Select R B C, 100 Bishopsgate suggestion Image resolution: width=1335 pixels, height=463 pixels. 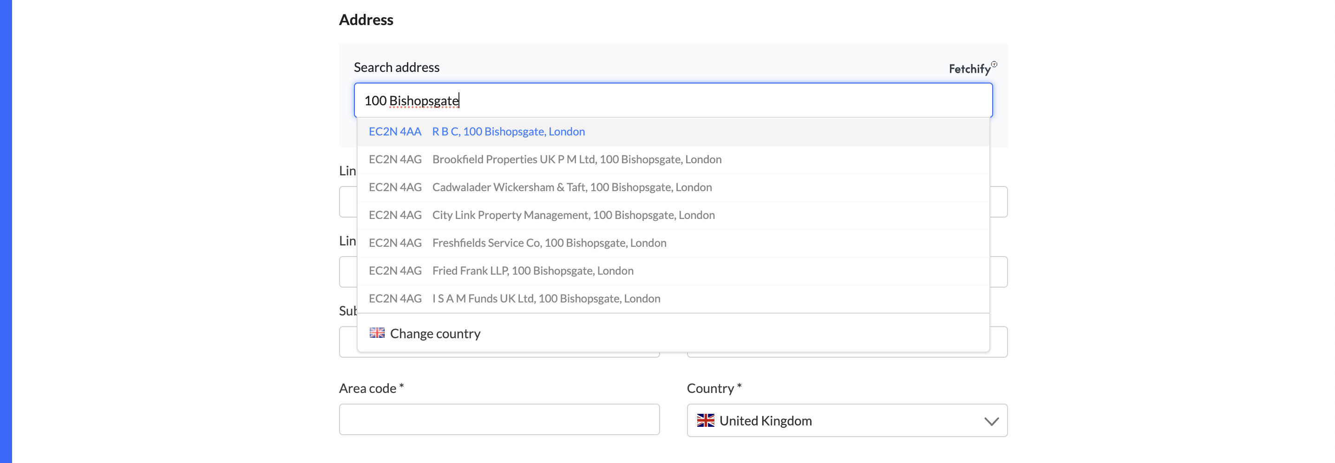tap(673, 132)
